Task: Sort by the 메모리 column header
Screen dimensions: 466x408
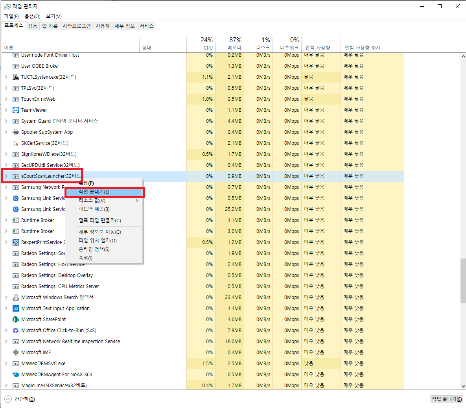Action: coord(229,44)
